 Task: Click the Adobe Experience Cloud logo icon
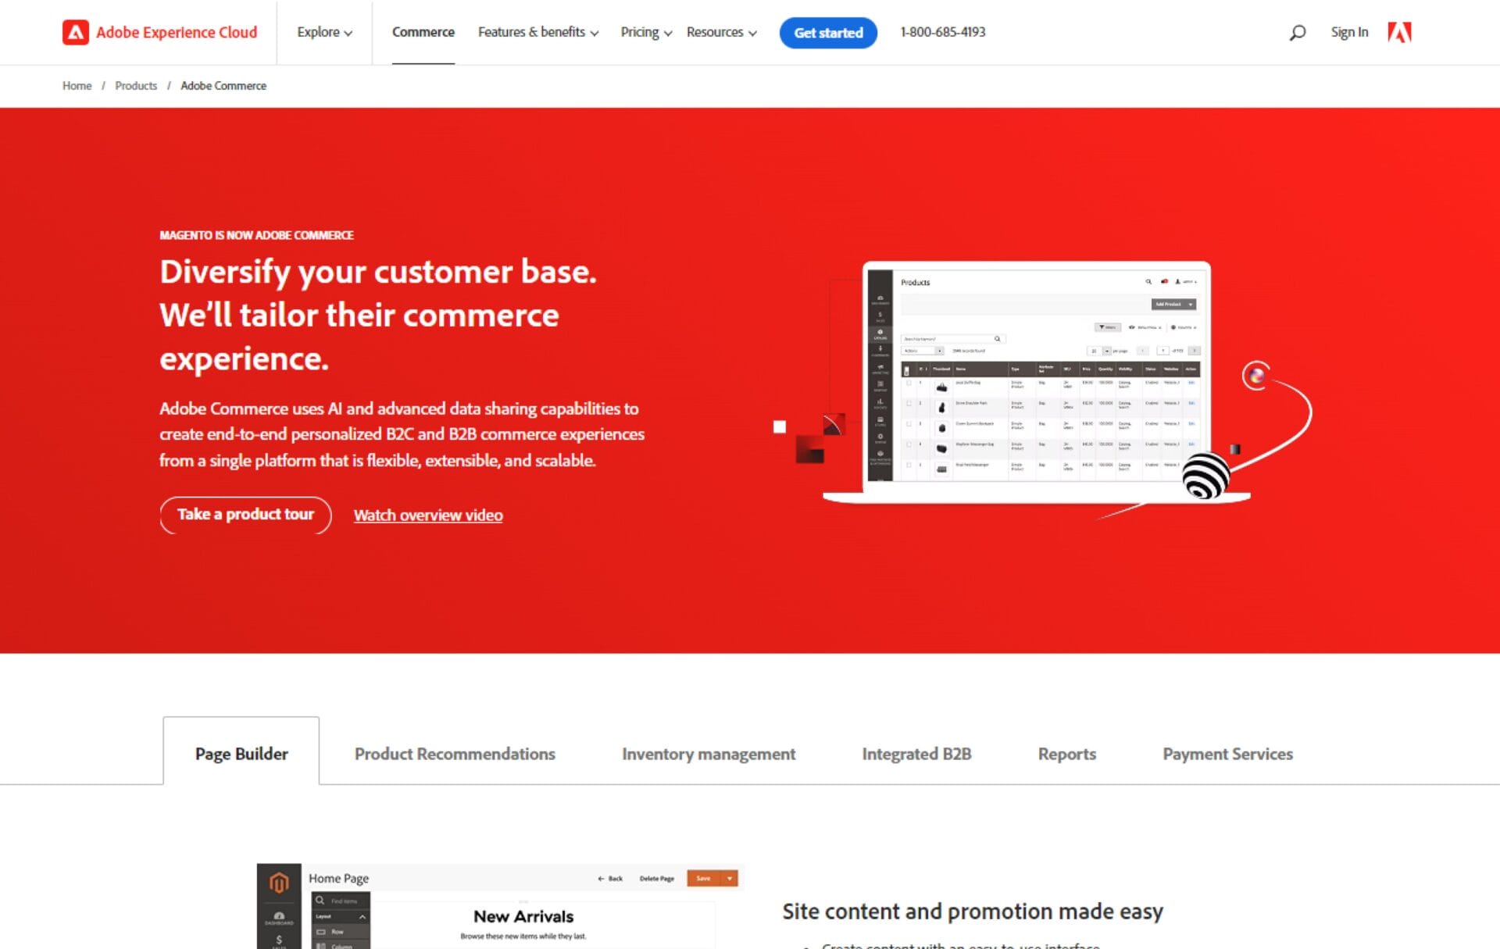(76, 32)
